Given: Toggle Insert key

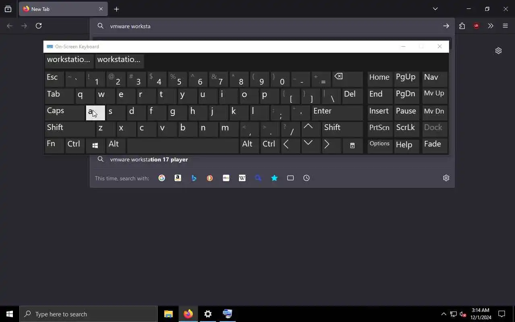Looking at the screenshot, I should 380,113.
